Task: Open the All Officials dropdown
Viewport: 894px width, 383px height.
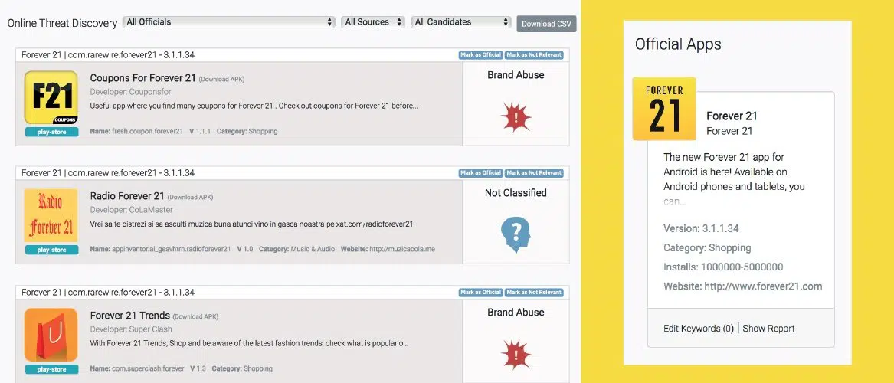Action: 229,22
